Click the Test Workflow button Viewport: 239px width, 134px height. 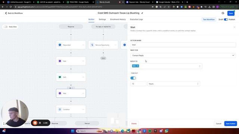[209, 19]
